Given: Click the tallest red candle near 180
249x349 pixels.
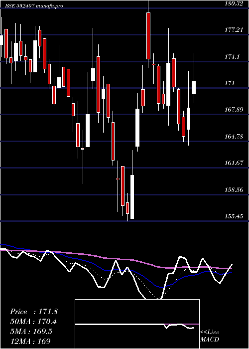Looking at the screenshot, I should click(x=148, y=36).
